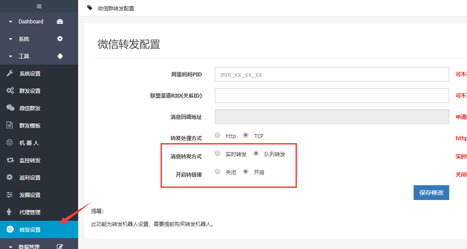
Task: Click the wrench icon beside 系统设置
Action: pyautogui.click(x=10, y=73)
